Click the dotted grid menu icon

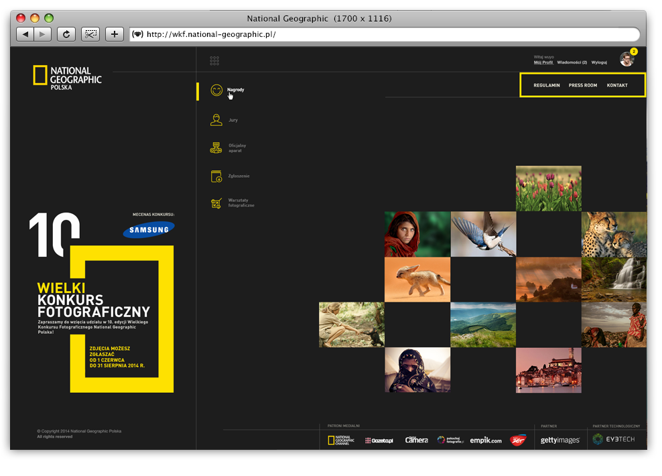(x=214, y=61)
